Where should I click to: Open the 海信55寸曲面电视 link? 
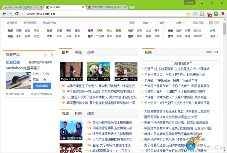pos(41,94)
